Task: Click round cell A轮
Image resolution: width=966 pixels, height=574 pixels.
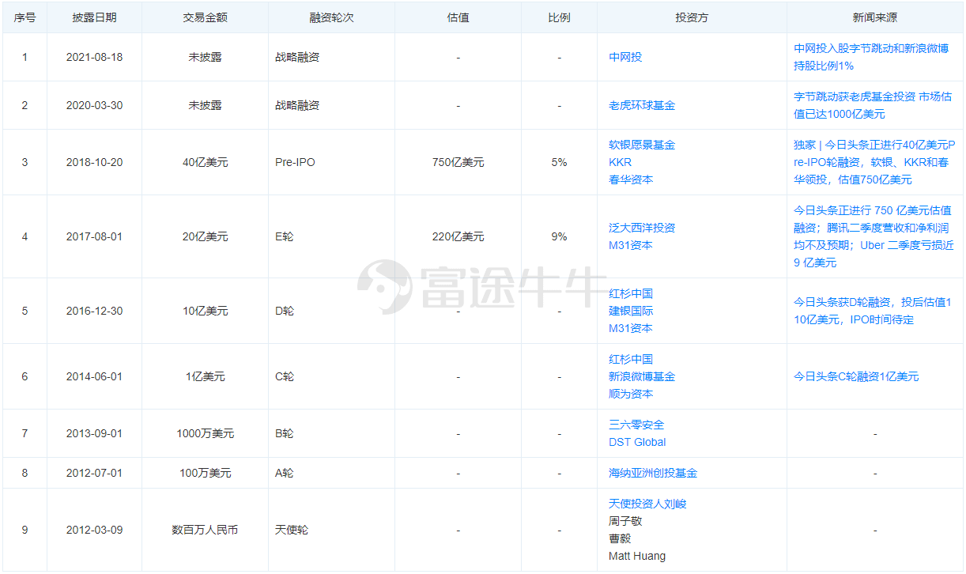Action: pos(284,473)
